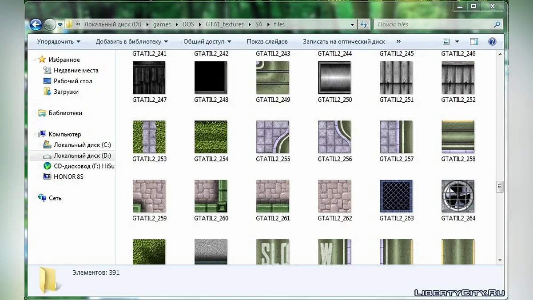The width and height of the screenshot is (533, 300).
Task: Click the change view icon in toolbar
Action: (447, 41)
